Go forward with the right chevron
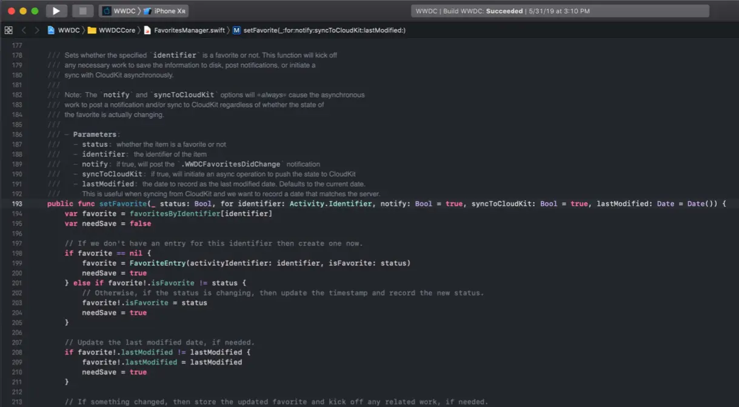Viewport: 739px width, 407px height. coord(37,30)
